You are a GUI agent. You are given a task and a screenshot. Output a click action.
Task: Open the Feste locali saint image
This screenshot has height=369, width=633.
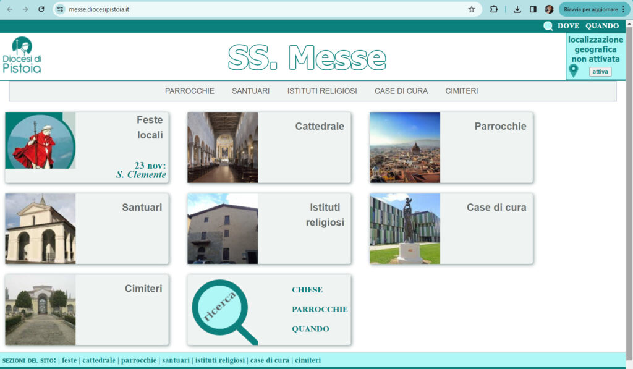[40, 141]
